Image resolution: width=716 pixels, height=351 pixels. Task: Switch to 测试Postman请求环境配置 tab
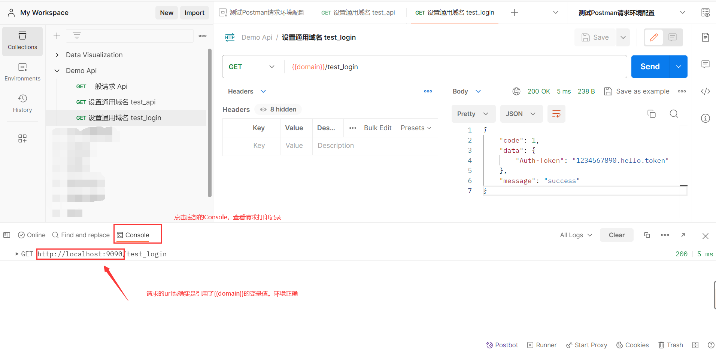tap(261, 13)
